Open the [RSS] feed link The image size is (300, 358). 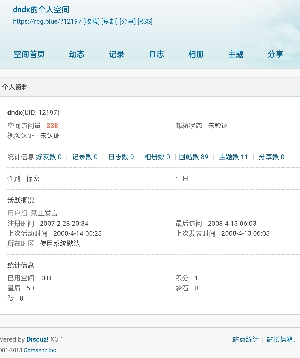click(145, 21)
